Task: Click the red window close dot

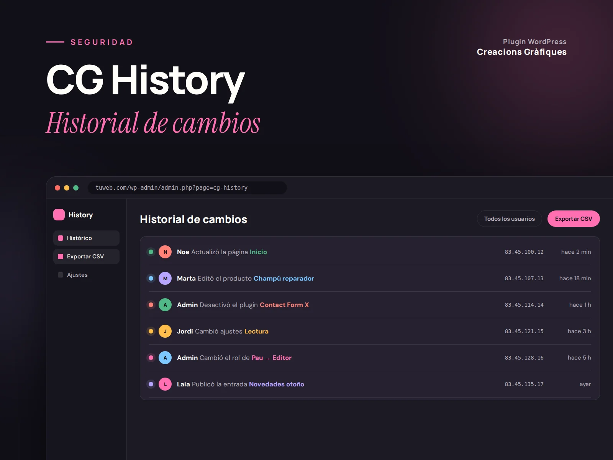Action: point(57,188)
